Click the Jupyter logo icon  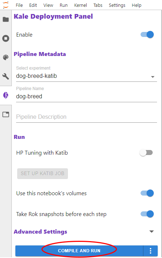coord(6,5)
